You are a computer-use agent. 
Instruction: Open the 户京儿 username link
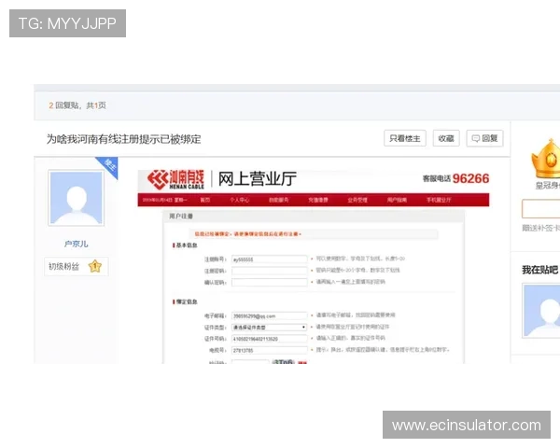click(77, 244)
